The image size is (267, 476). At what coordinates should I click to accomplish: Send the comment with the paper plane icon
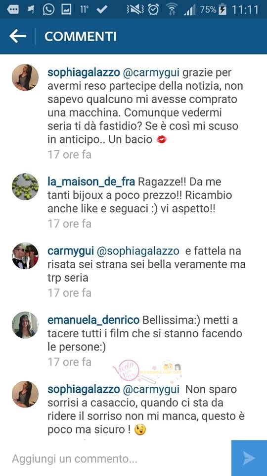point(249,458)
